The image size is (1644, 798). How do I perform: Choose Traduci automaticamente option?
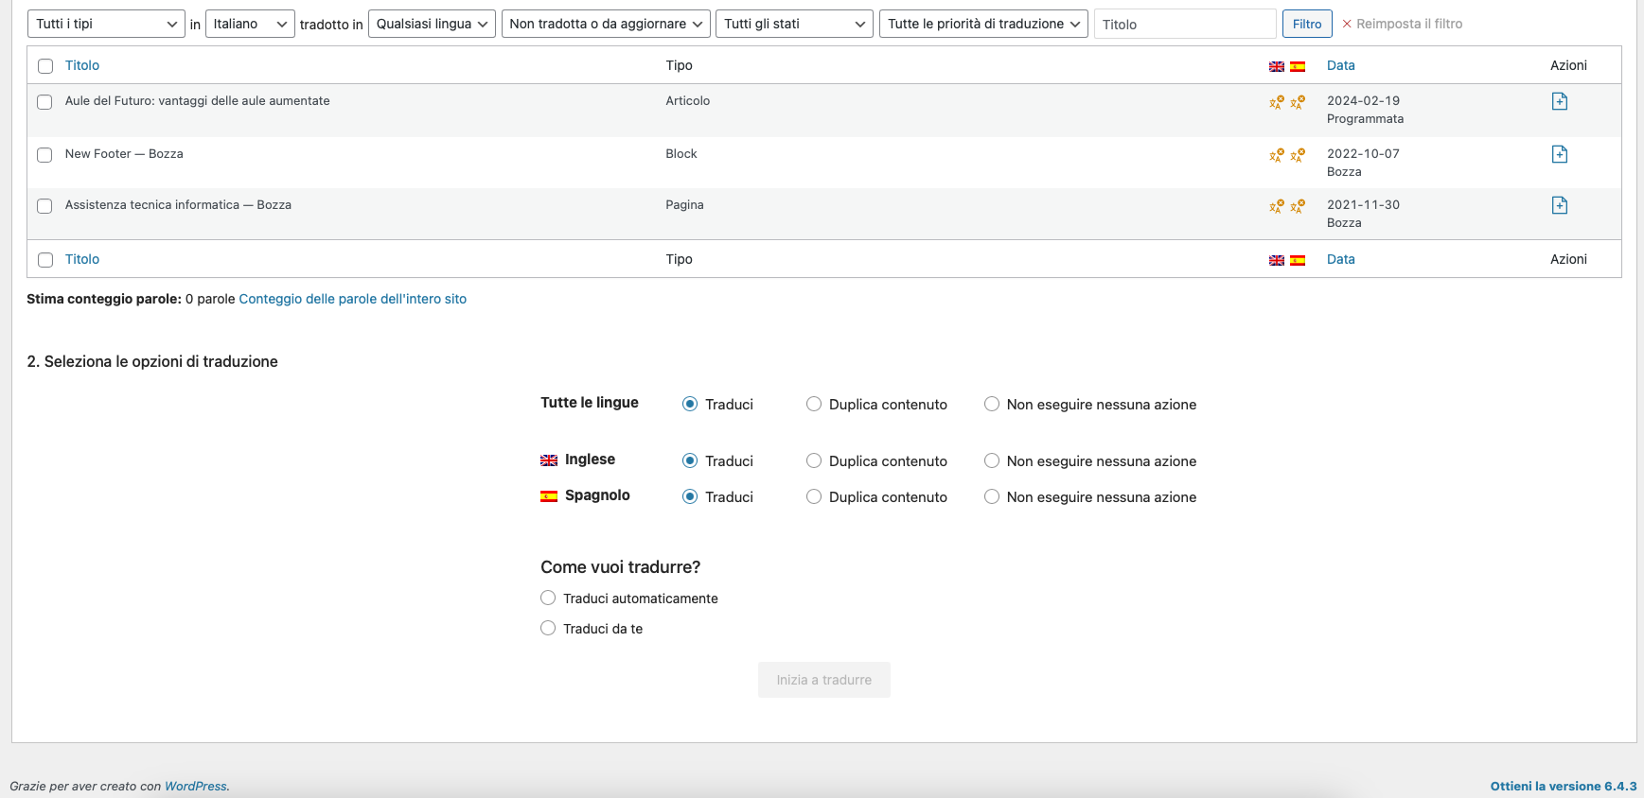tap(548, 598)
